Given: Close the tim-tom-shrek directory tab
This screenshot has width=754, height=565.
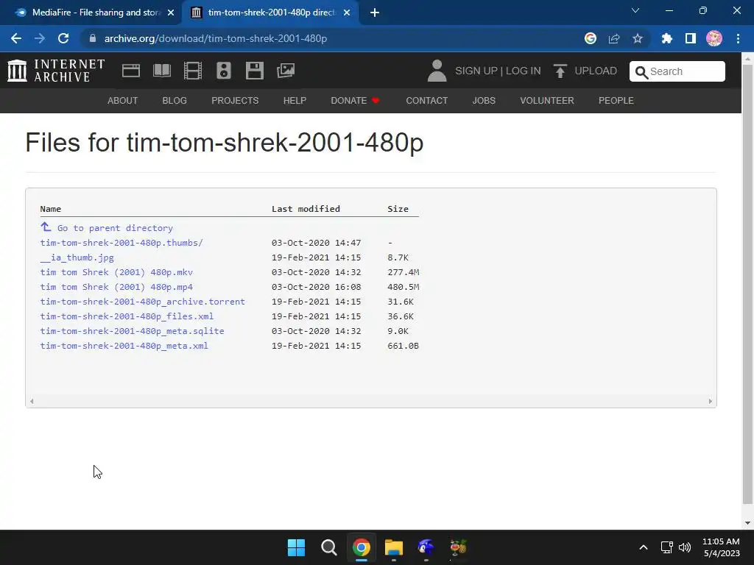Looking at the screenshot, I should coord(347,13).
